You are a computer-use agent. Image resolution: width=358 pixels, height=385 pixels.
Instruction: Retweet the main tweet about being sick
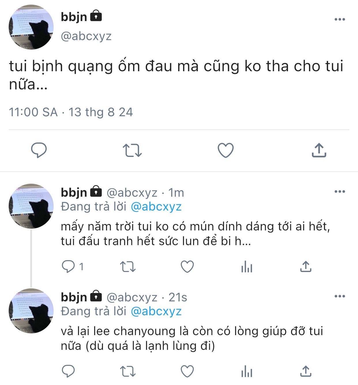(x=132, y=150)
